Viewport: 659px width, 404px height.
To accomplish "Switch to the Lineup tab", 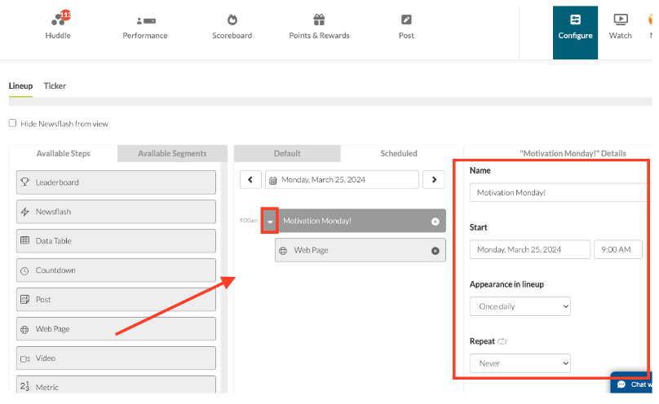I will pyautogui.click(x=20, y=86).
